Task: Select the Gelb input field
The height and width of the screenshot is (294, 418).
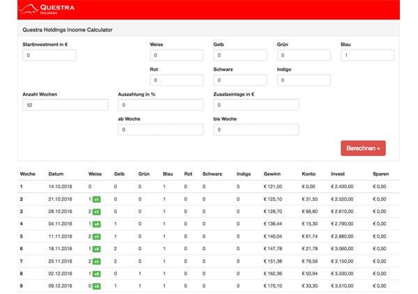Action: pyautogui.click(x=240, y=55)
